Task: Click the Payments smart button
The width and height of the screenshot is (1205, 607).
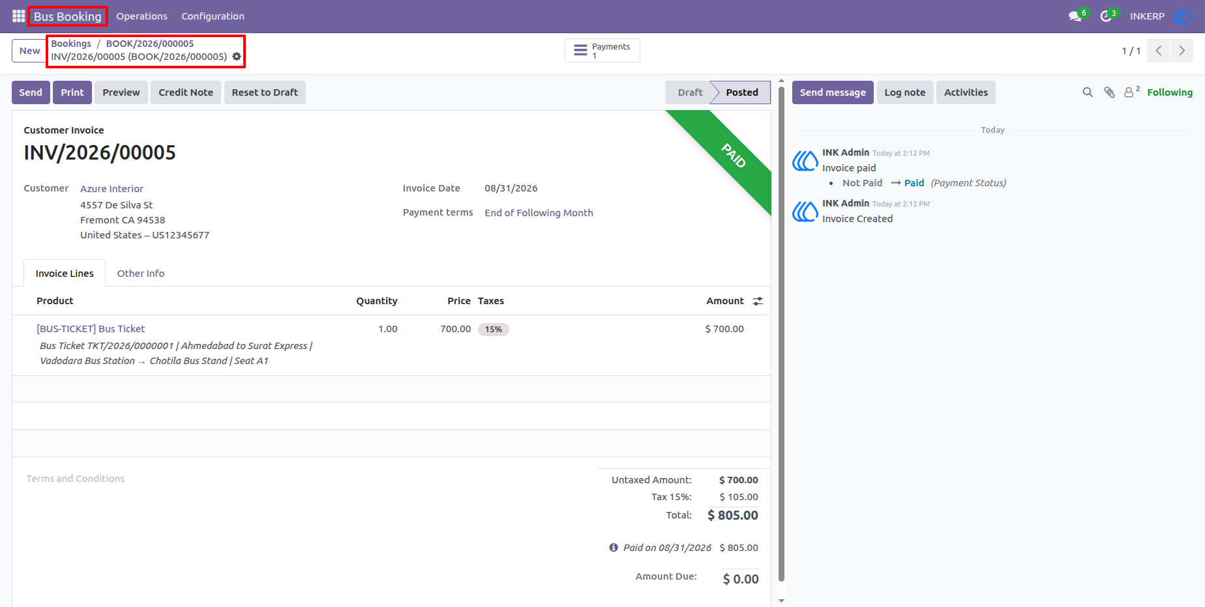Action: pyautogui.click(x=602, y=50)
